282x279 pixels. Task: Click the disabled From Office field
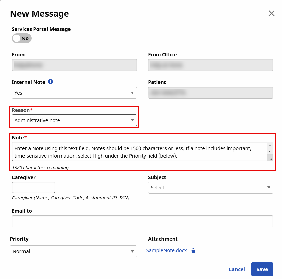(x=210, y=65)
